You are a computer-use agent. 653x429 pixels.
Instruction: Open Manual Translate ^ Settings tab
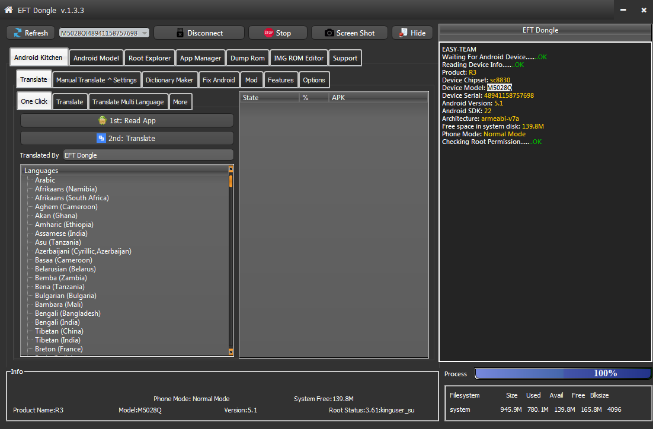(x=96, y=80)
